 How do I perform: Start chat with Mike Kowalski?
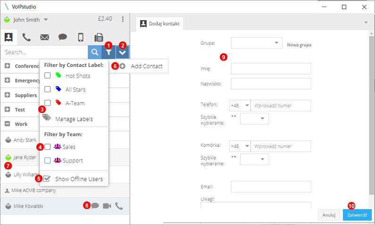pos(95,206)
